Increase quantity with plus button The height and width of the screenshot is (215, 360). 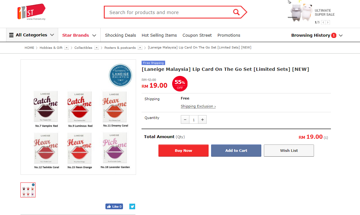pyautogui.click(x=202, y=120)
